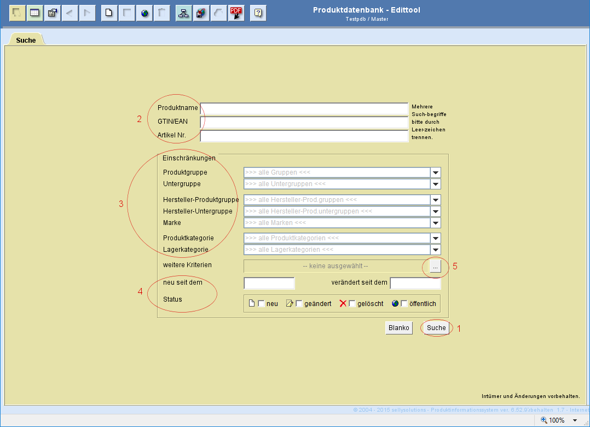The width and height of the screenshot is (590, 427).
Task: Expand the Lagerkategorie dropdown
Action: click(435, 250)
